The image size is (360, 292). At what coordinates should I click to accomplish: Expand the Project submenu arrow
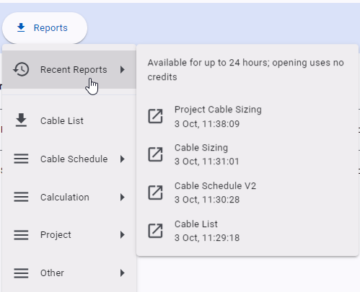[x=123, y=235]
